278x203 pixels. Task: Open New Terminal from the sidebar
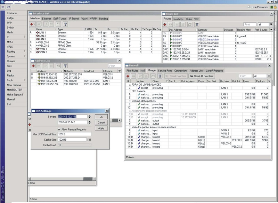(14, 85)
